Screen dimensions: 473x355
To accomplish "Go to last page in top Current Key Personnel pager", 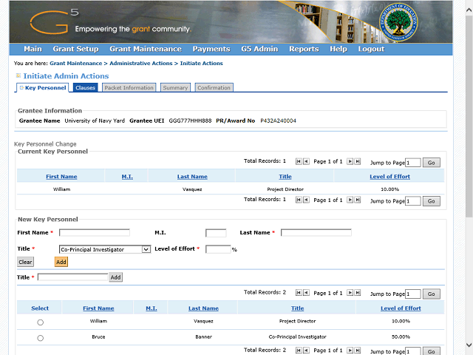I will point(358,161).
